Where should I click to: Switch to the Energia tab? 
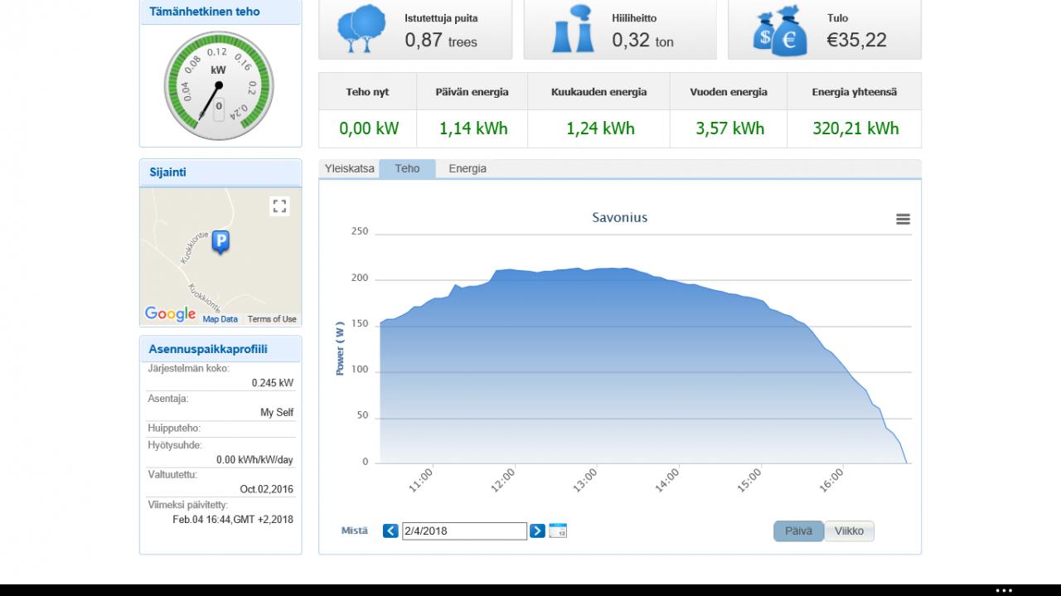(468, 168)
